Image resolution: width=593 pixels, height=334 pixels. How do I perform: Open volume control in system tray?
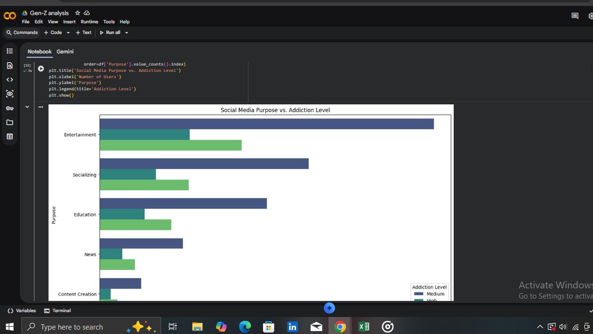(x=563, y=327)
